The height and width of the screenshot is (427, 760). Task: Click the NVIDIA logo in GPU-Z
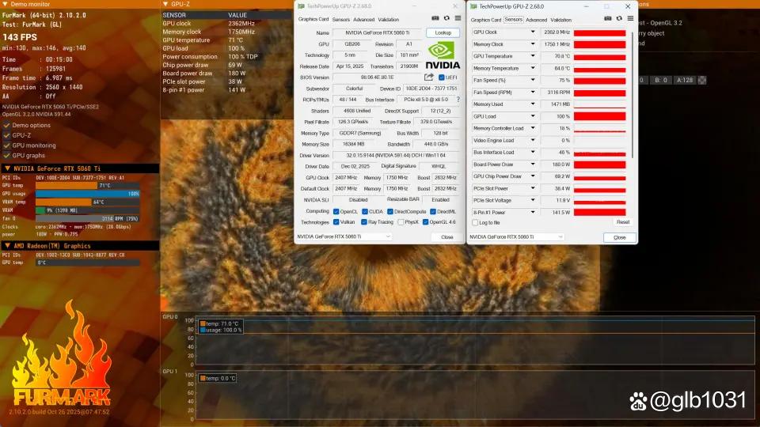pos(443,55)
